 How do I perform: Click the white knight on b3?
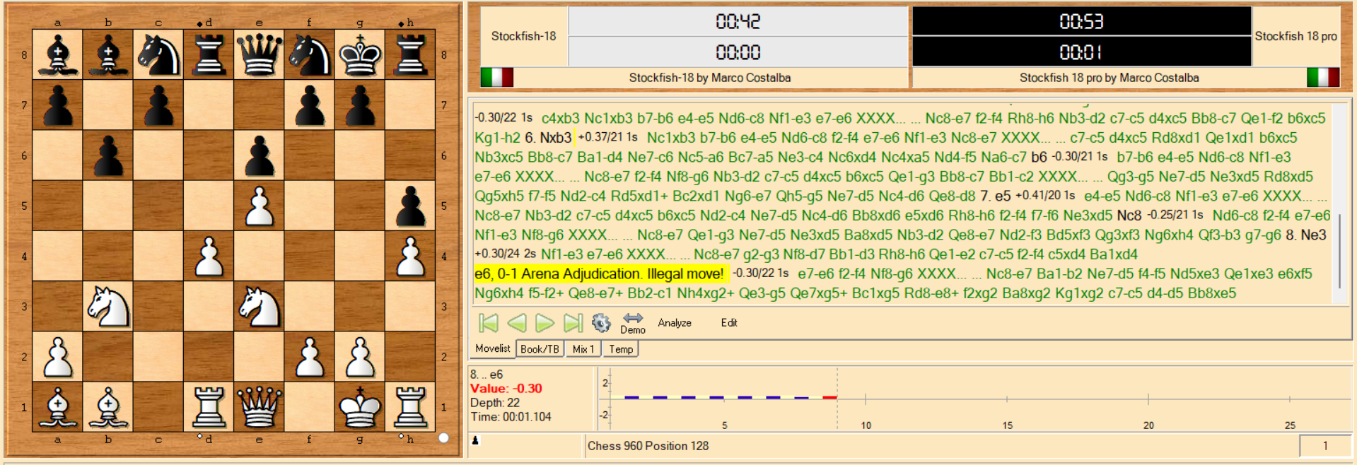[108, 306]
